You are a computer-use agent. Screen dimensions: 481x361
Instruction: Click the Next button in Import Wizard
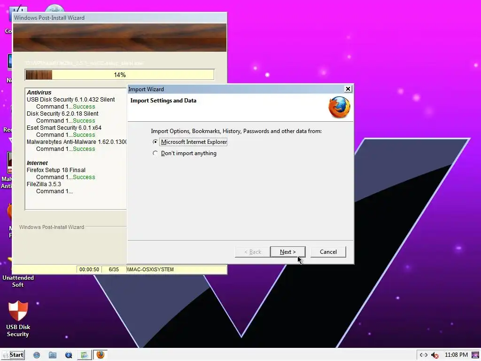click(288, 252)
